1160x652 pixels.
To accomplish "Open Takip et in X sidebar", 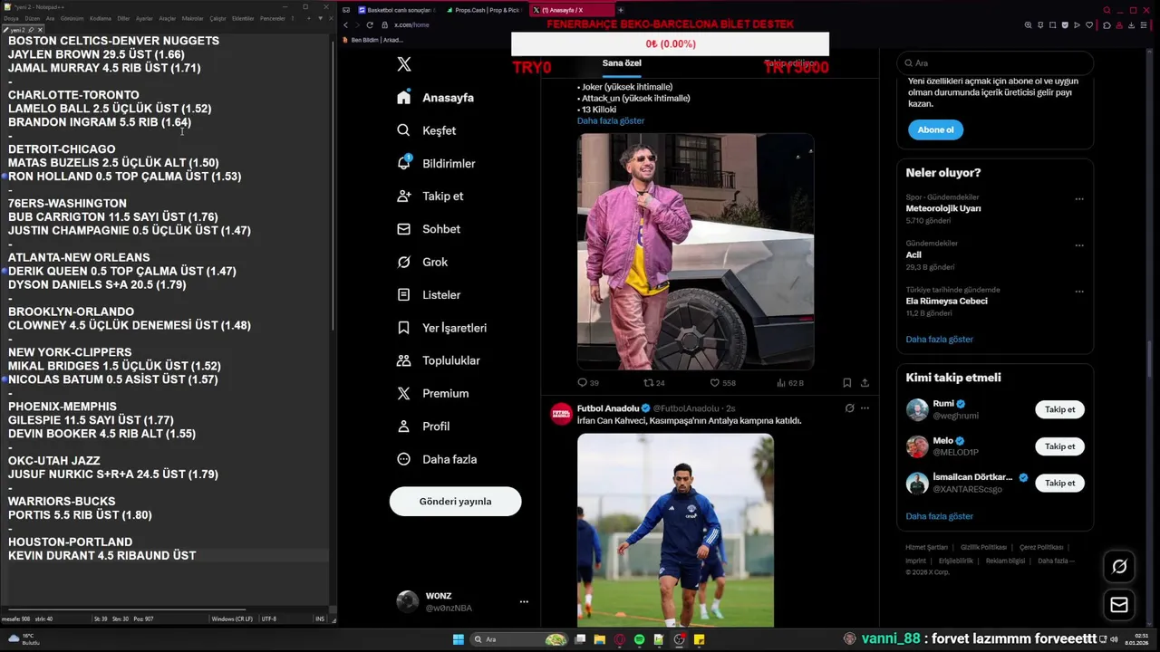I will pyautogui.click(x=430, y=196).
